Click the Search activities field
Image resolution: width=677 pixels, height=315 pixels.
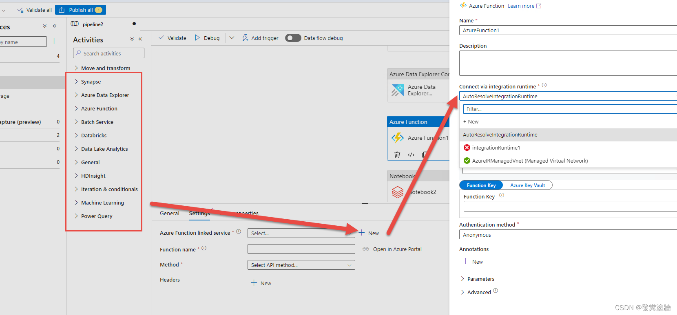108,53
